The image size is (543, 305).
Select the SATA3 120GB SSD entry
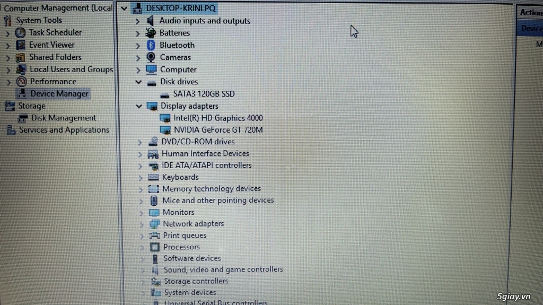(204, 94)
